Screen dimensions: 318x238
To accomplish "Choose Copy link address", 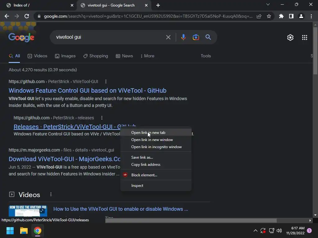I will [x=156, y=165].
